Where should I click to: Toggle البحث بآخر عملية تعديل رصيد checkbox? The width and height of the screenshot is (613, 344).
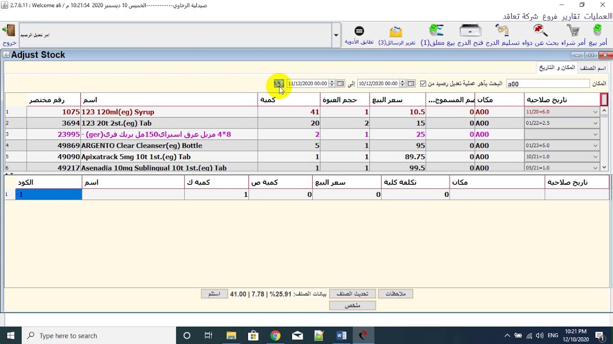(423, 84)
